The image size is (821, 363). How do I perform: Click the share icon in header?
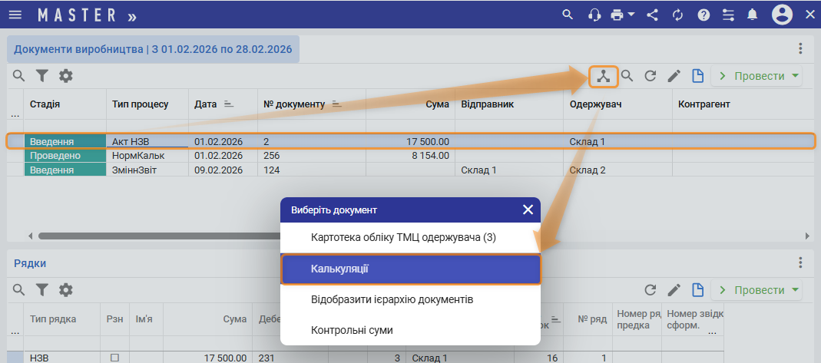coord(653,15)
